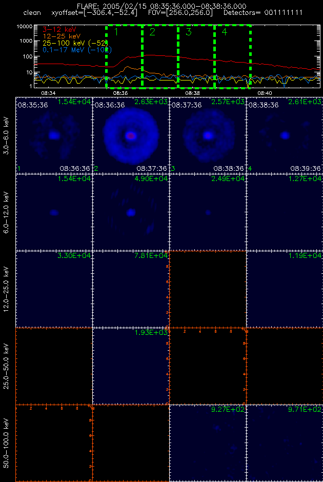323x482 pixels.
Task: Click the 08:40 time axis label
Action: pyautogui.click(x=265, y=92)
